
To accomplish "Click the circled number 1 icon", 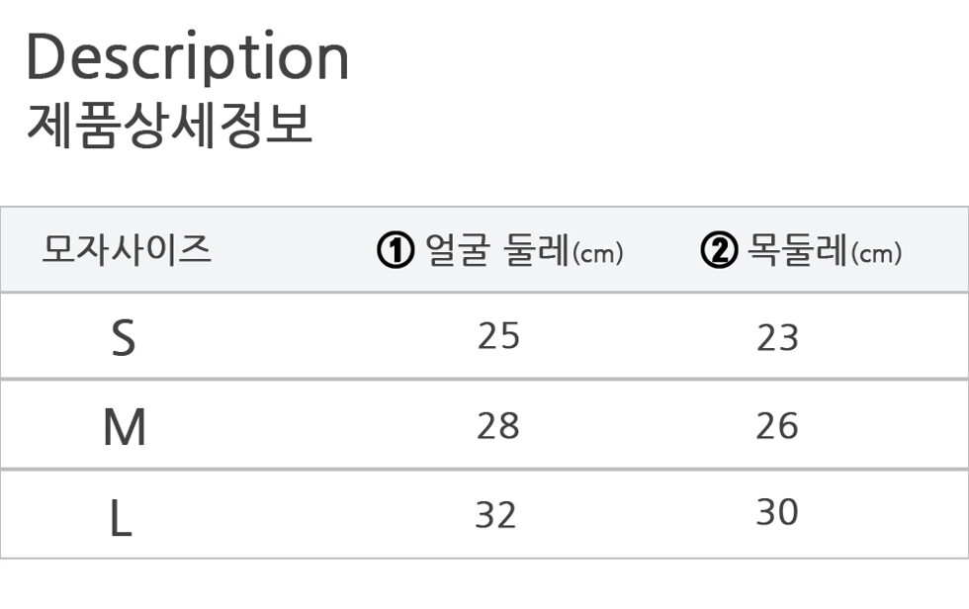I will (x=395, y=250).
